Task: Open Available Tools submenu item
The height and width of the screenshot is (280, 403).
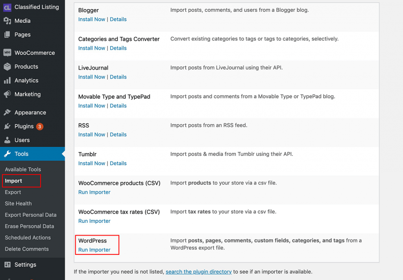Action: [x=23, y=169]
